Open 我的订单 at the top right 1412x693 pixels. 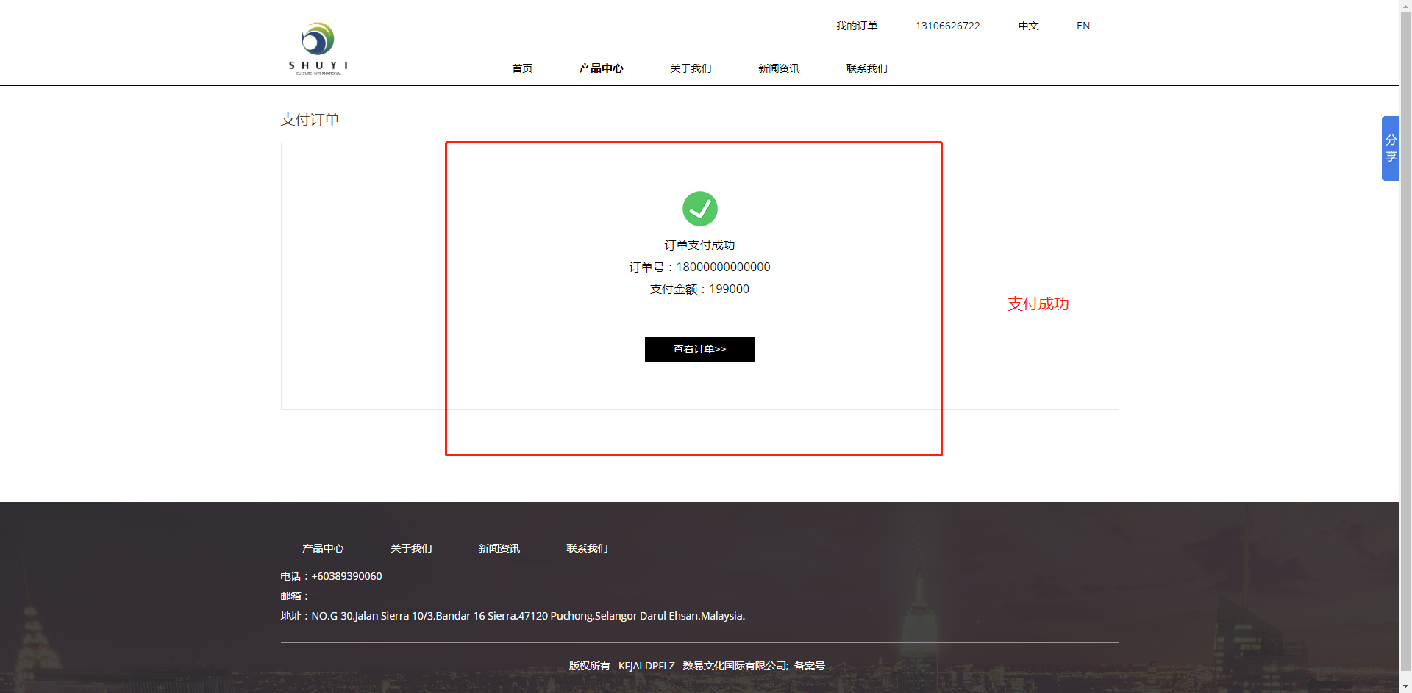855,26
